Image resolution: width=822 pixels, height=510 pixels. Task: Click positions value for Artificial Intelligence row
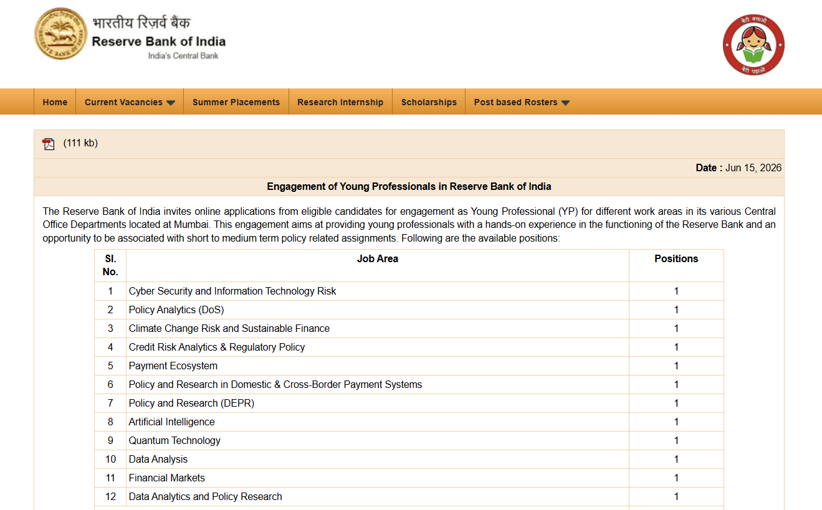676,422
